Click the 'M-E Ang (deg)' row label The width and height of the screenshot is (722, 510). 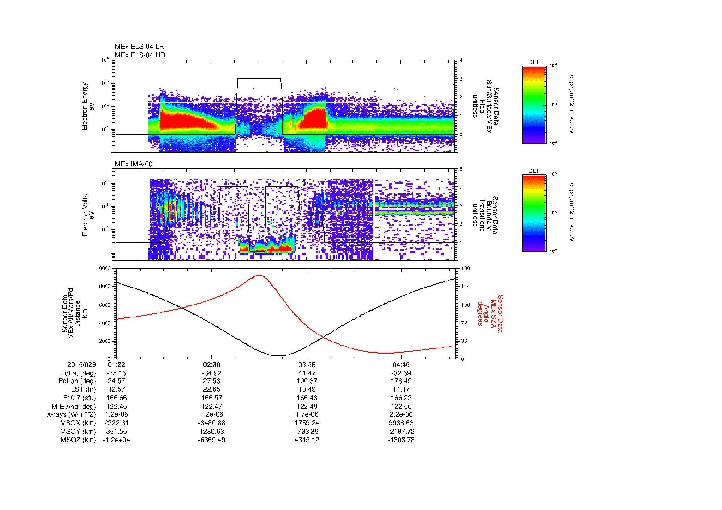73,406
